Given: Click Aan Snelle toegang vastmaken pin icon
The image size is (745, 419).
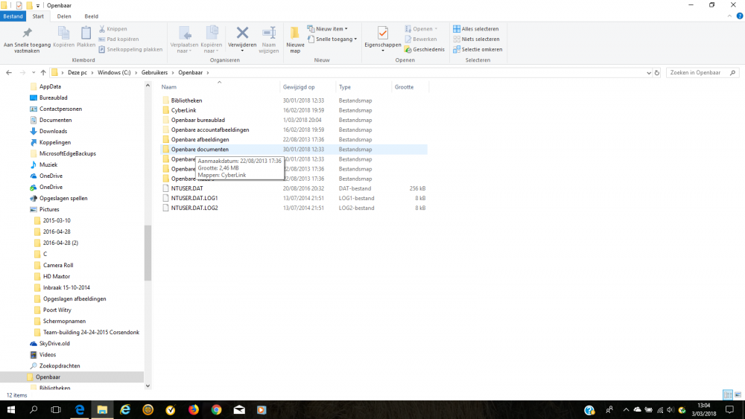Looking at the screenshot, I should pos(27,33).
